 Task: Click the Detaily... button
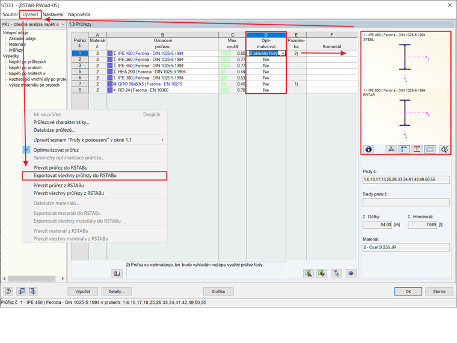[x=117, y=291]
